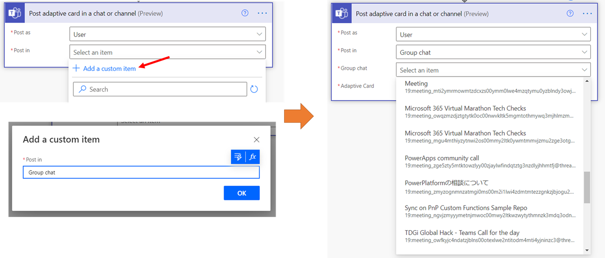Screen dimensions: 605x258
Task: Select PowerPlatformの相談について item
Action: pos(490,187)
